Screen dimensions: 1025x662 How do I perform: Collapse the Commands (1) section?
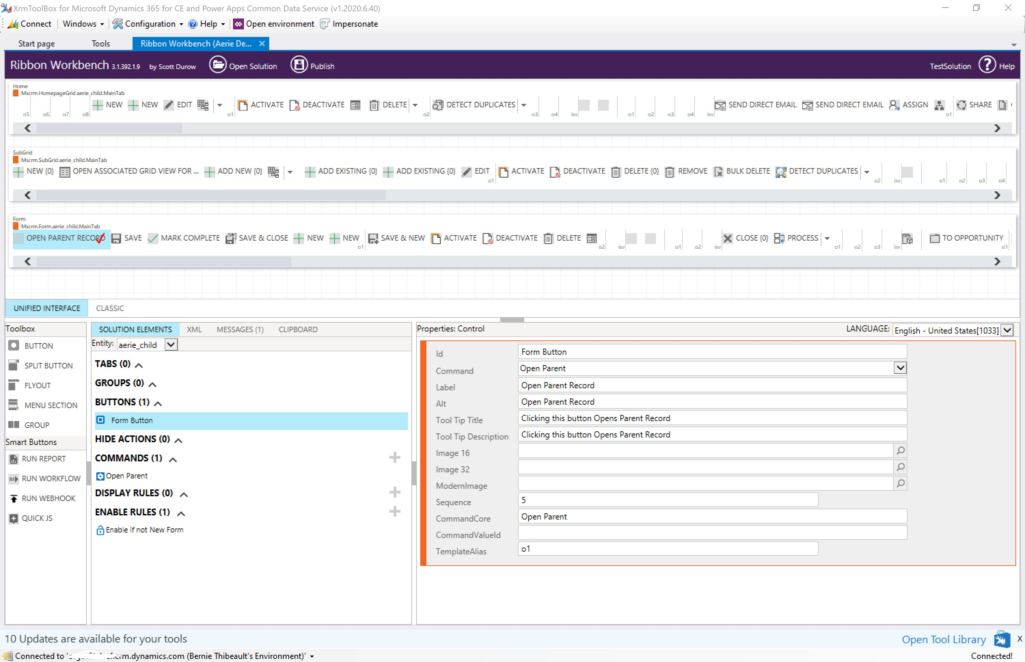point(173,460)
